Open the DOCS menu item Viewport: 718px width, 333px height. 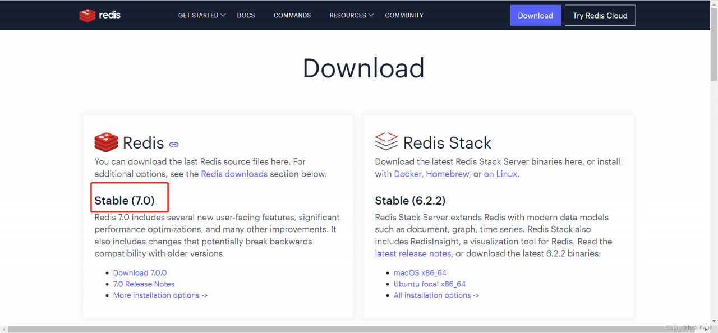point(246,15)
